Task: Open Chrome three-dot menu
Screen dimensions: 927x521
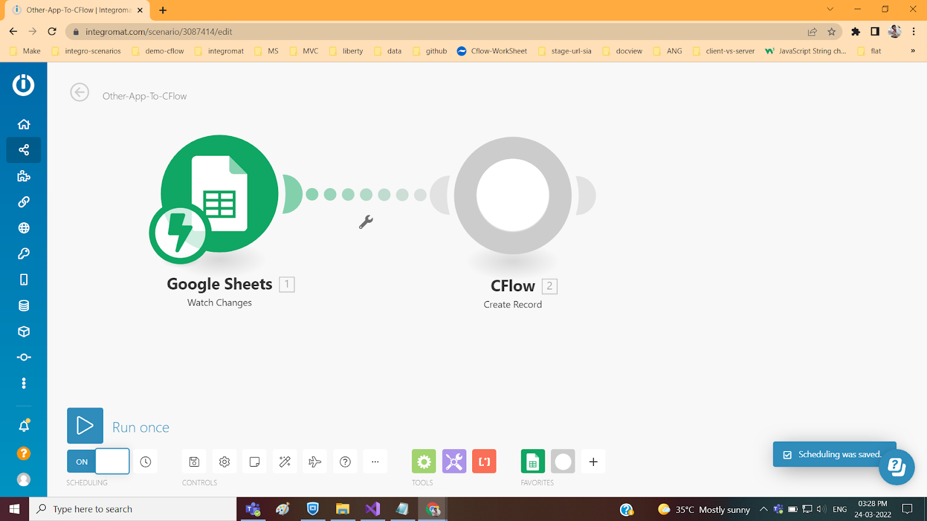Action: click(x=914, y=32)
